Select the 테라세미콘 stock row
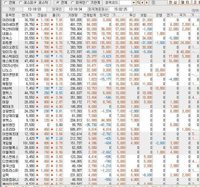The width and height of the screenshot is (200, 187). click(101, 24)
